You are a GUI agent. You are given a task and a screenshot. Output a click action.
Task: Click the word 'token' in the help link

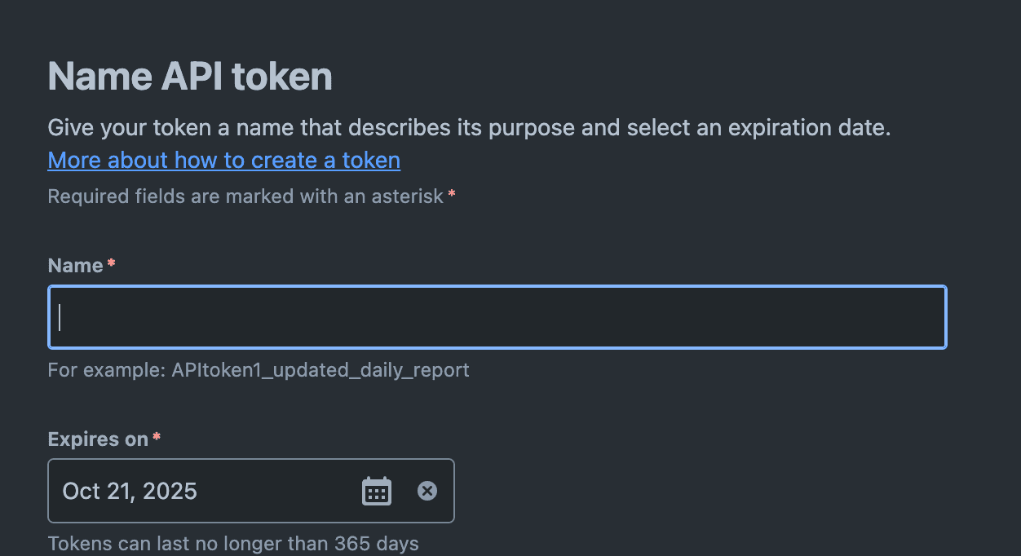click(x=371, y=160)
